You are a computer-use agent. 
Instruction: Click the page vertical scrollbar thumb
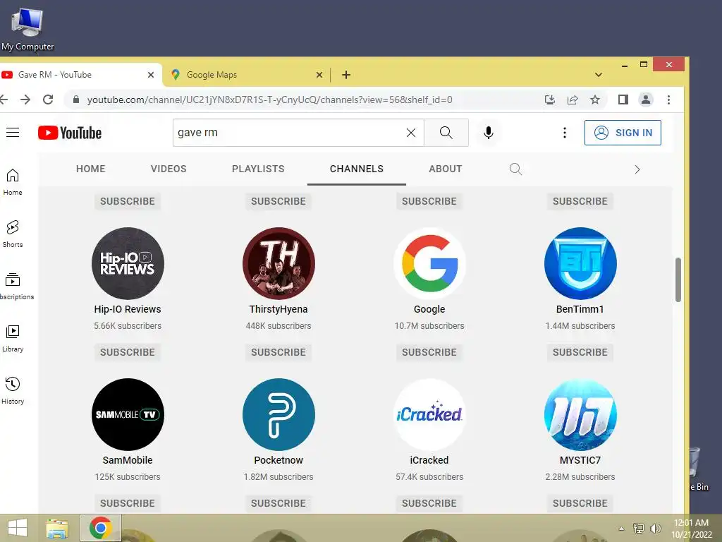[x=678, y=279]
